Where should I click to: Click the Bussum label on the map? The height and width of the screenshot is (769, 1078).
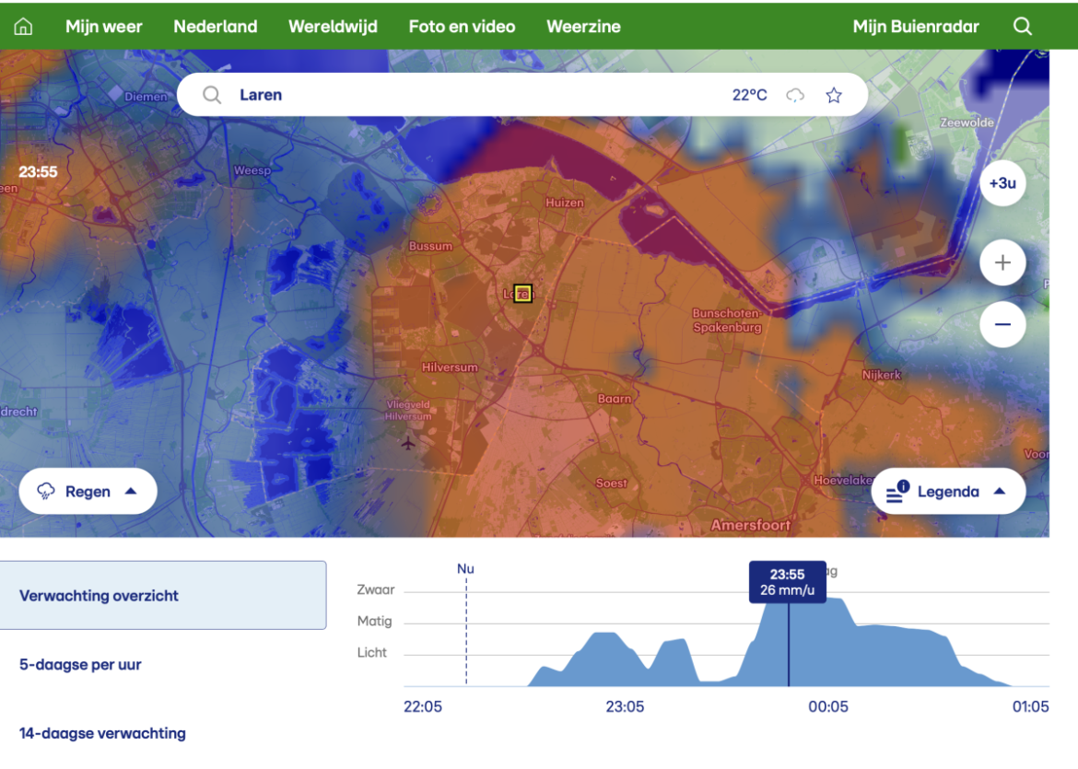point(430,246)
